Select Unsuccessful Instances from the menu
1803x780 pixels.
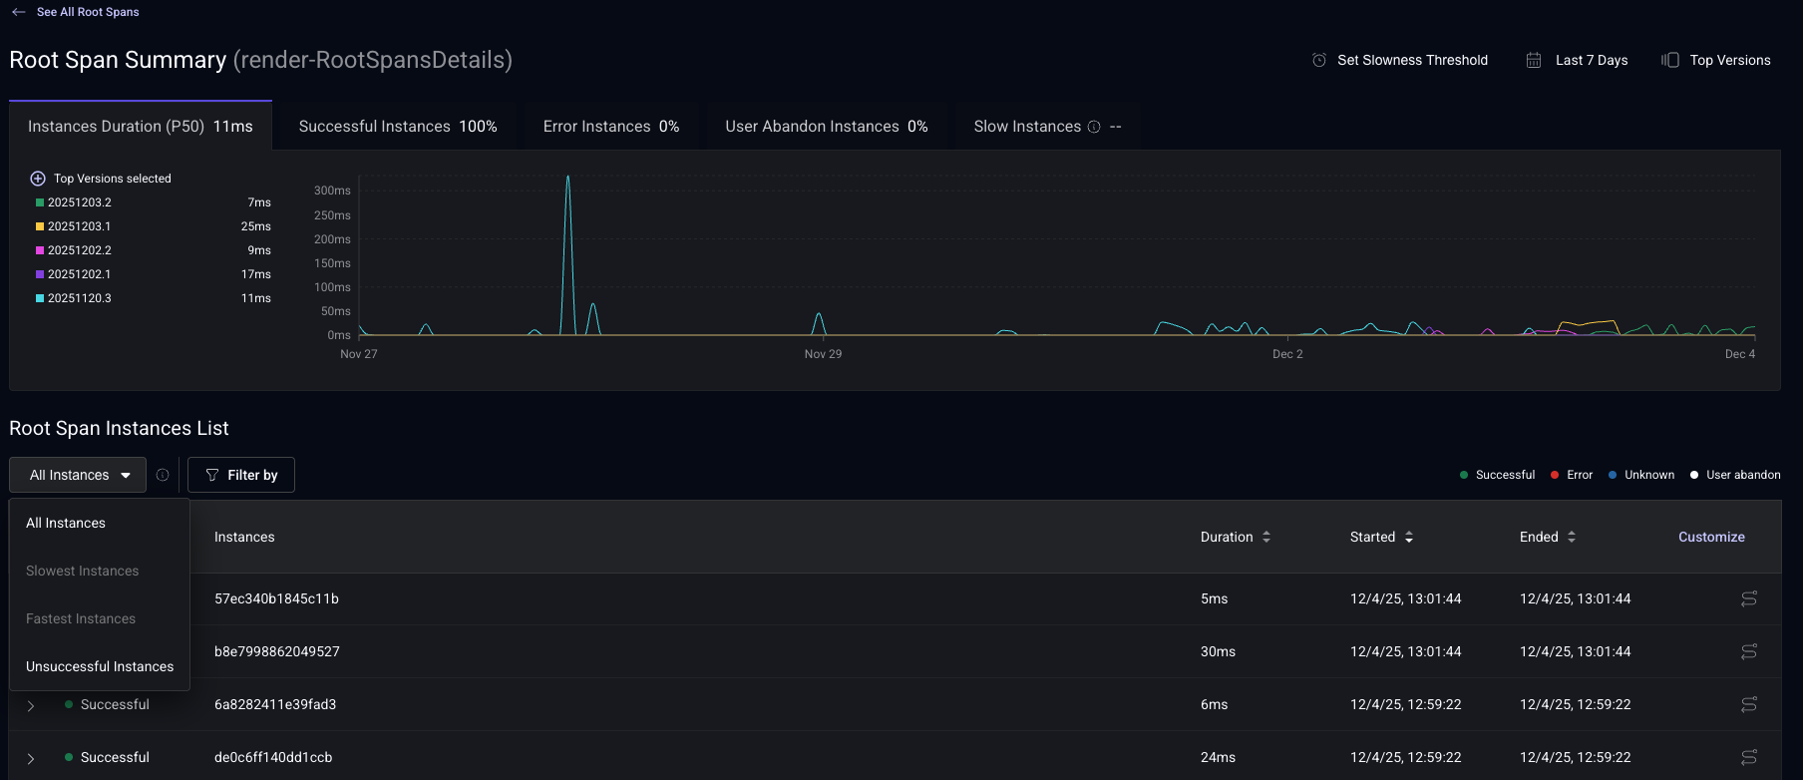[x=100, y=666]
